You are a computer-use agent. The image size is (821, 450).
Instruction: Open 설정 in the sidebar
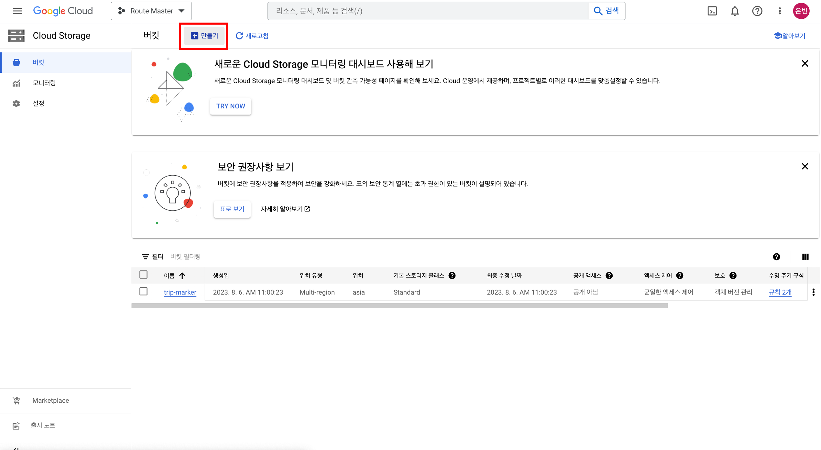coord(38,103)
